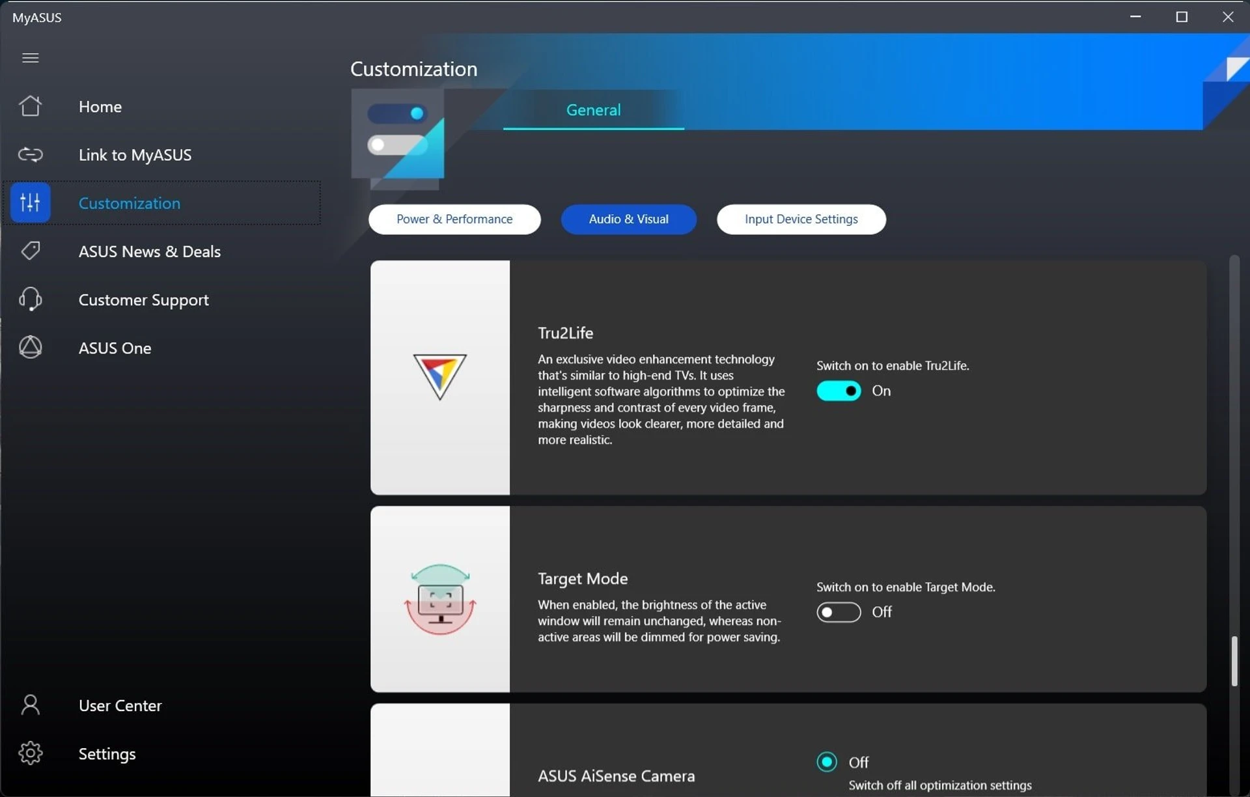Click 'Switch on to enable Target Mode.' label
1250x797 pixels.
pos(906,587)
